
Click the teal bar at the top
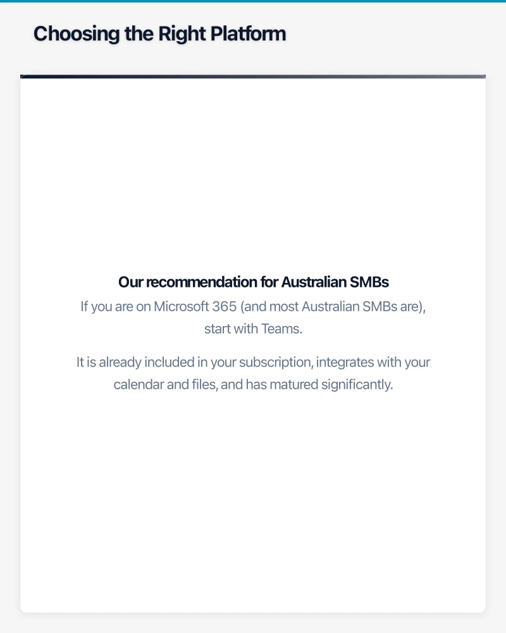coord(253,1)
